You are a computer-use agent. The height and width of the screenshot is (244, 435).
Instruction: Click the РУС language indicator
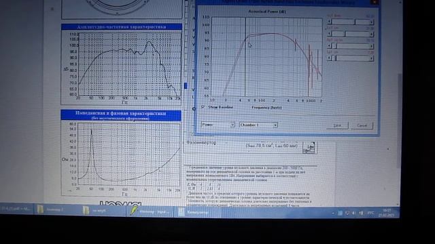pyautogui.click(x=370, y=213)
